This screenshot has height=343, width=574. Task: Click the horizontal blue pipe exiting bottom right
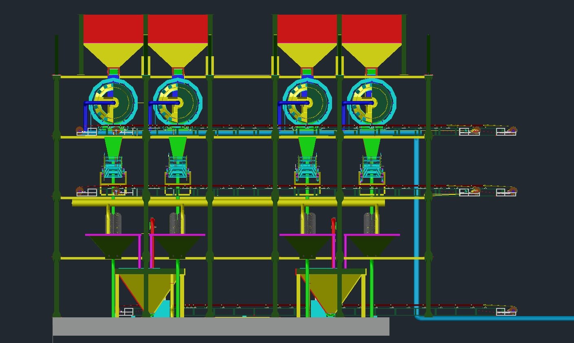point(495,318)
